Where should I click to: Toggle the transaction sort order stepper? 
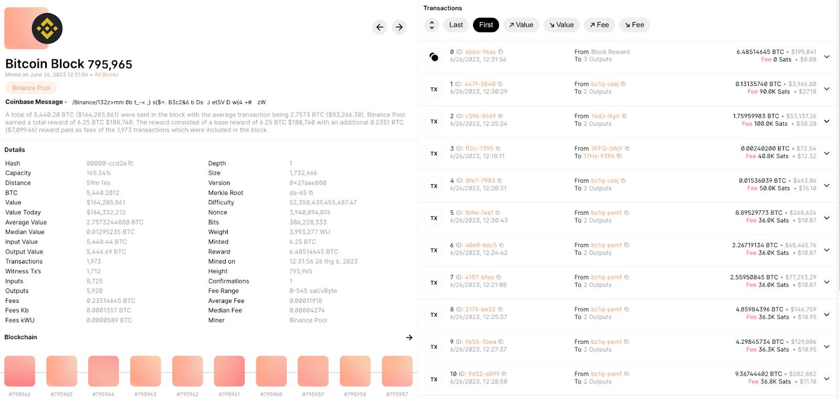pyautogui.click(x=432, y=25)
